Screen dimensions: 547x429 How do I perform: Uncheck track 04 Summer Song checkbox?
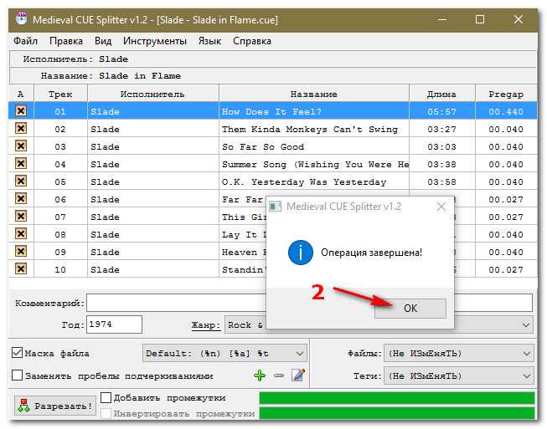tap(21, 163)
